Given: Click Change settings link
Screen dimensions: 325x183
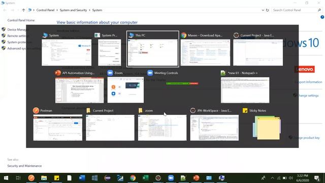Looking at the screenshot, I should [308, 96].
